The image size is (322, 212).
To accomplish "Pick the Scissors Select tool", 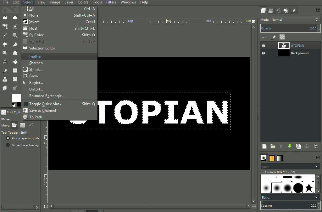I will pos(15,26).
